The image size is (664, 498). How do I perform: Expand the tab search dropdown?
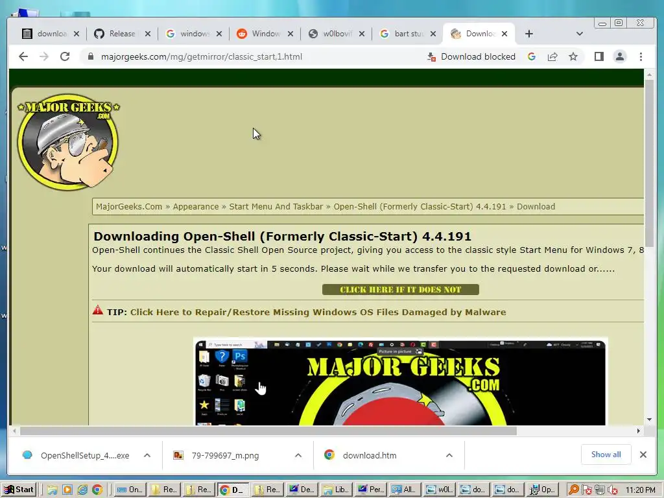[579, 34]
